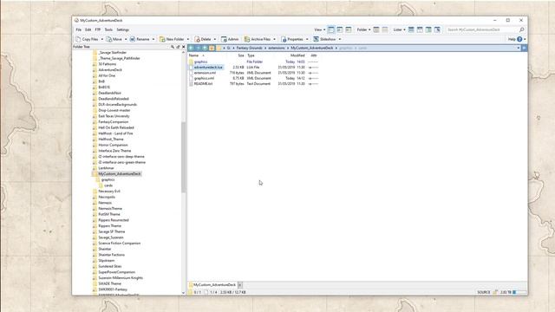Click the folder tree vertical scrollbar thumb
The height and width of the screenshot is (312, 555).
click(x=183, y=157)
